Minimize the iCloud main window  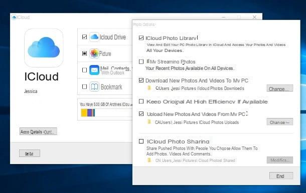[x=224, y=17]
